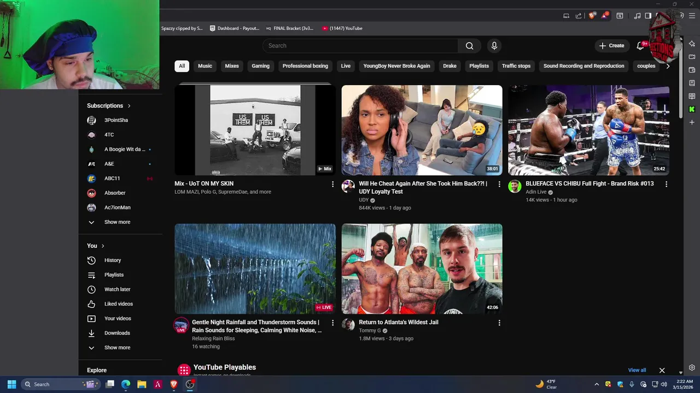Screen dimensions: 700x393
Task: Expand the You section chevron
Action: click(103, 246)
